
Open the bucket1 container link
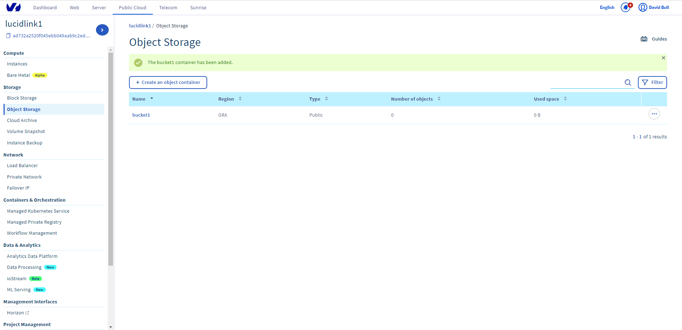pos(141,115)
